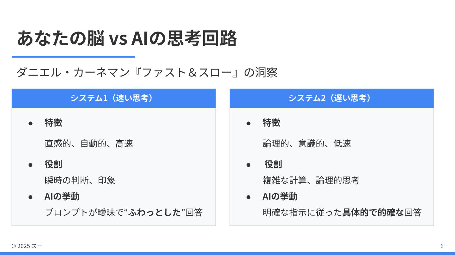The width and height of the screenshot is (455, 255).
Task: Click the slide page number 6
Action: [442, 246]
